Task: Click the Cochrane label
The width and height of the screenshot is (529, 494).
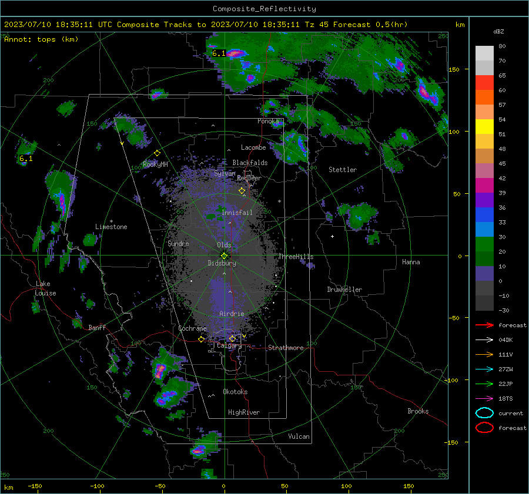Action: [192, 328]
